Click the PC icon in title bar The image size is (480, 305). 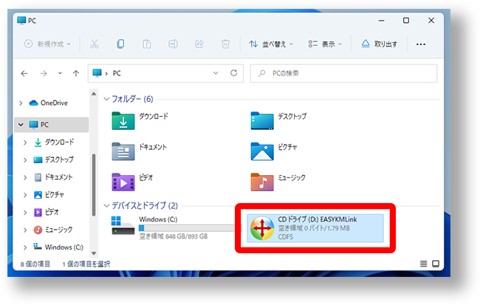[21, 21]
